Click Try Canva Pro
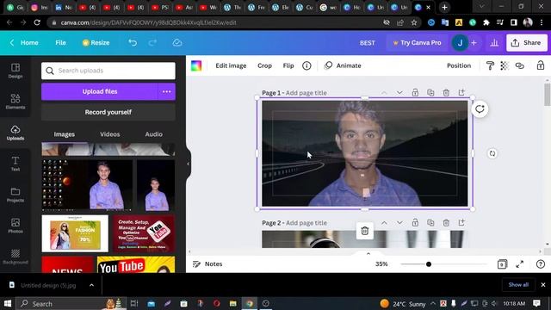The image size is (551, 310). pos(417,43)
